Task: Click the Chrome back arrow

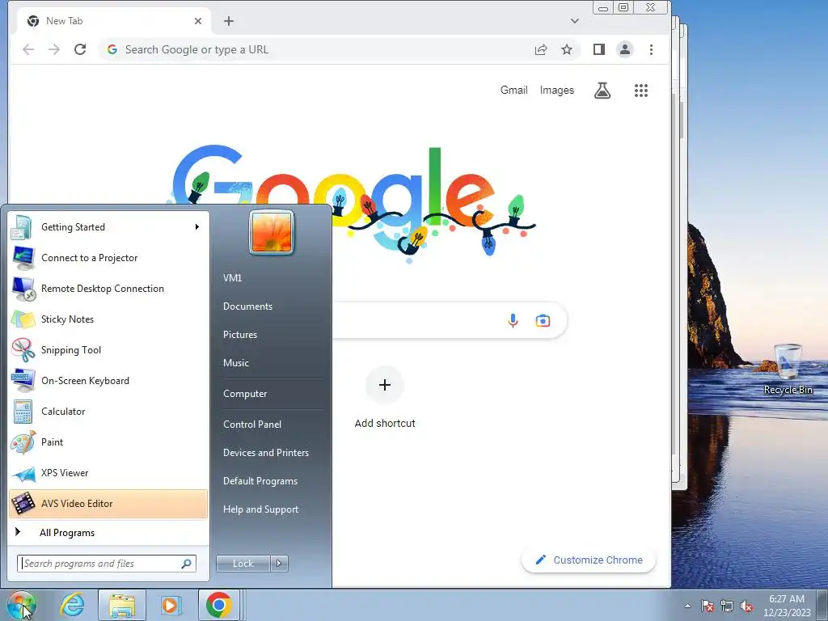Action: point(28,49)
